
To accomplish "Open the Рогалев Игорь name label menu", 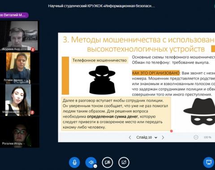I will tap(13, 144).
